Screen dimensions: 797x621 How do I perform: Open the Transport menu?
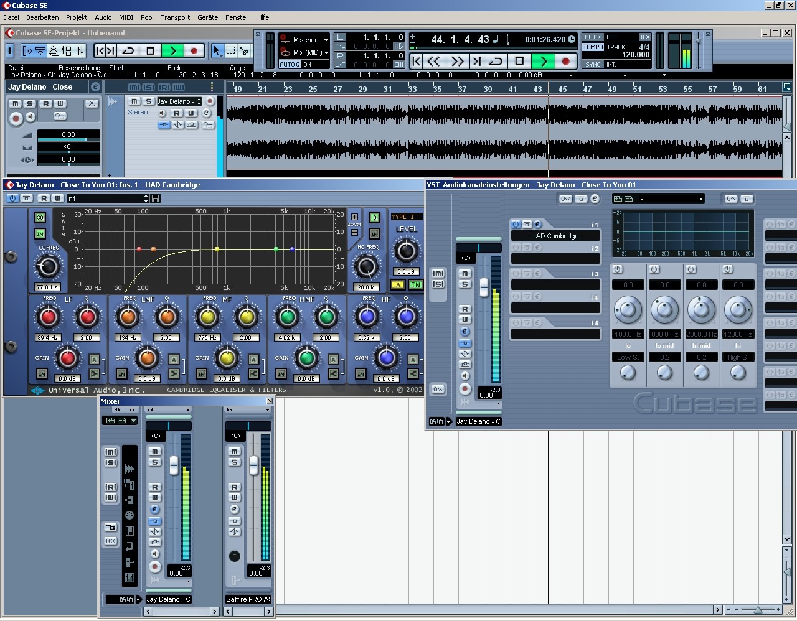click(x=176, y=17)
